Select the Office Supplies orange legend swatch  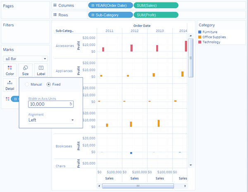[200, 37]
